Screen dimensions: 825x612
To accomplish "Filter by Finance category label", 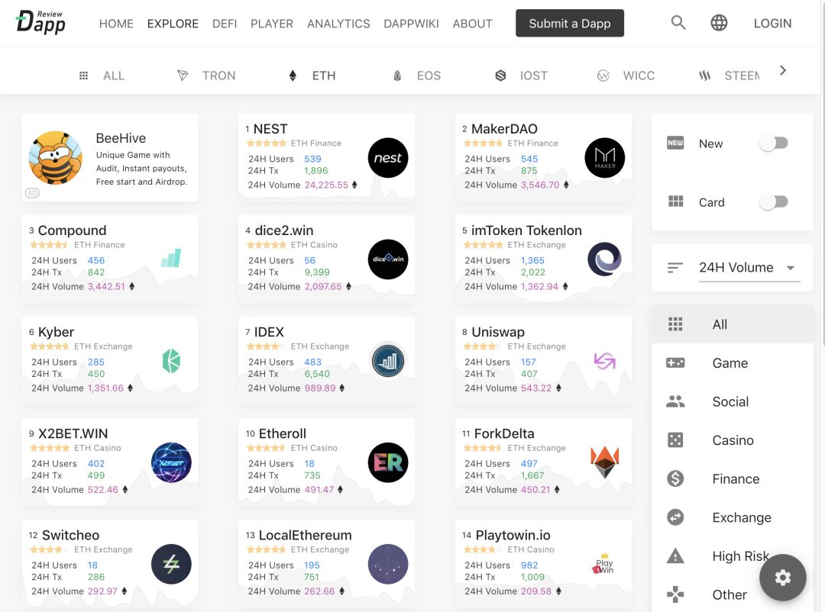I will pyautogui.click(x=736, y=478).
